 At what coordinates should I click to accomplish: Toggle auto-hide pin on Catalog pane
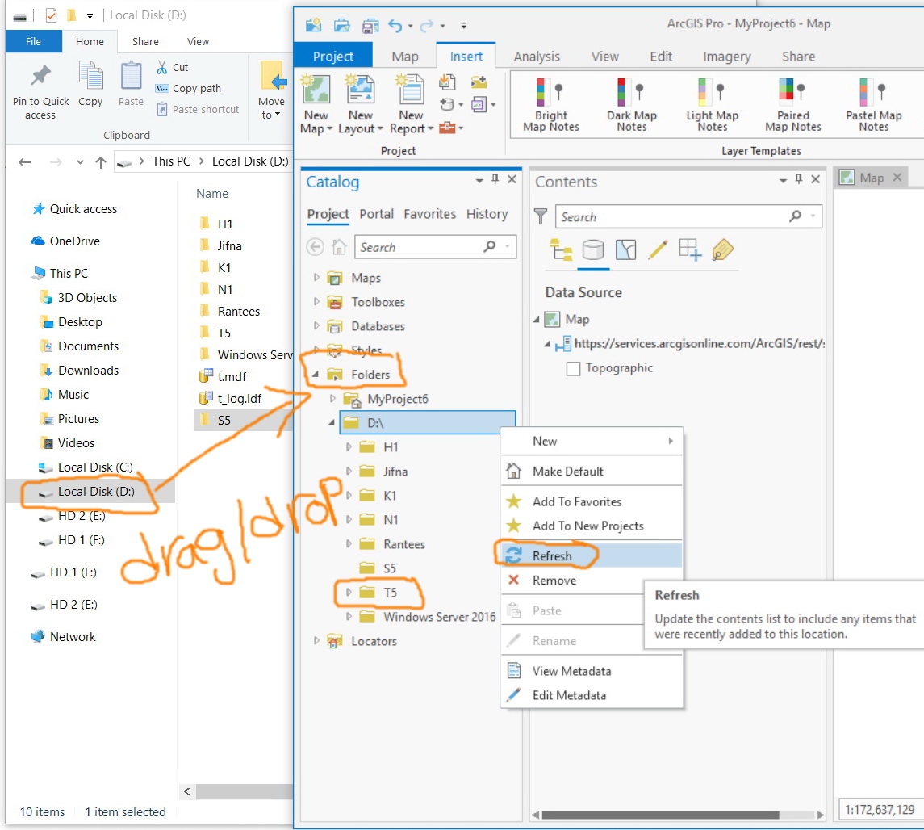click(x=495, y=178)
